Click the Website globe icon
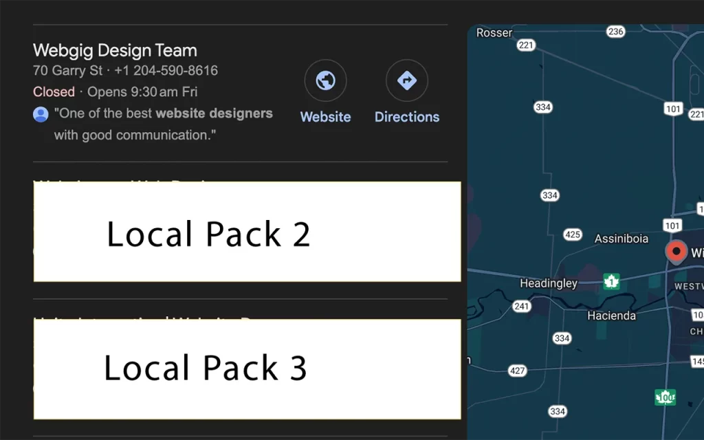The height and width of the screenshot is (440, 704). [x=325, y=80]
